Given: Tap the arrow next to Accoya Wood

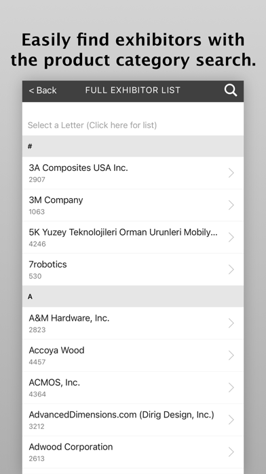Looking at the screenshot, I should pyautogui.click(x=231, y=355).
